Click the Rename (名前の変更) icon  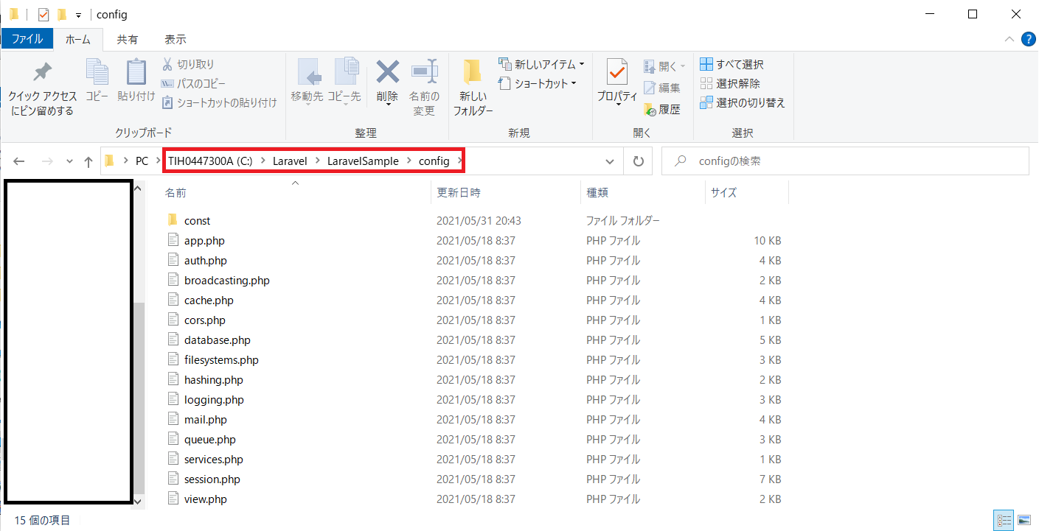point(424,71)
